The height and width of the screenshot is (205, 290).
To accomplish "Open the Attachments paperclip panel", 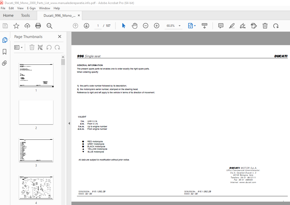I will pos(5,63).
